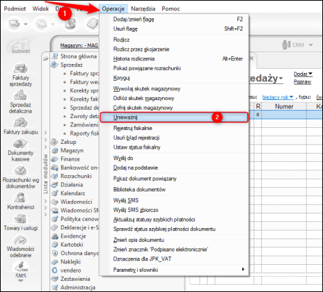
Task: Click the Finanse module icon
Action: [55, 159]
